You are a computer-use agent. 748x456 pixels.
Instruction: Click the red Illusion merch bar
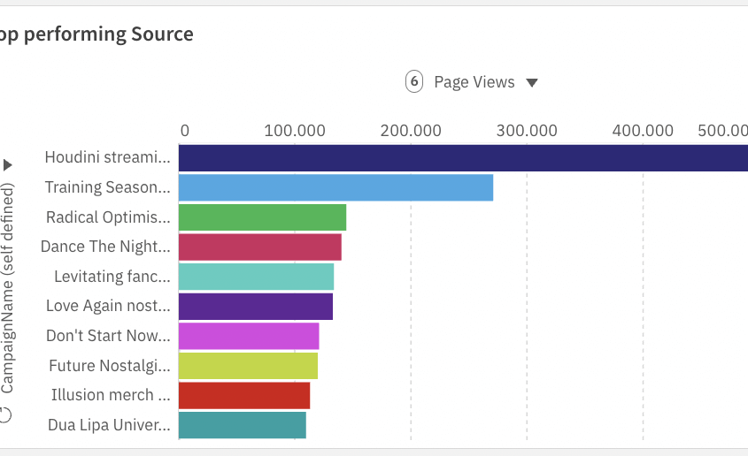point(244,395)
